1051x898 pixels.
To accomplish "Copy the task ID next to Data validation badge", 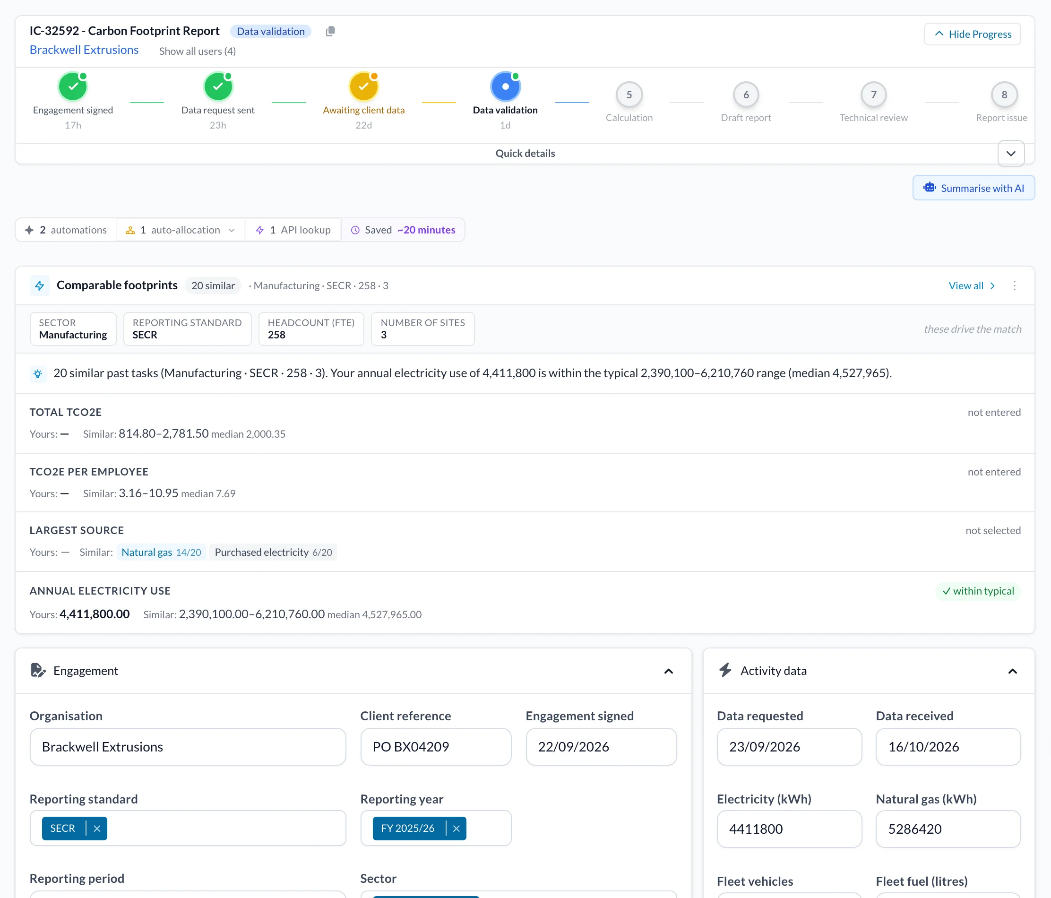I will pyautogui.click(x=330, y=32).
